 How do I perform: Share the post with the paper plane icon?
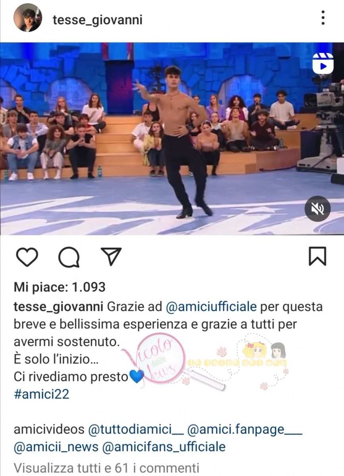point(111,256)
